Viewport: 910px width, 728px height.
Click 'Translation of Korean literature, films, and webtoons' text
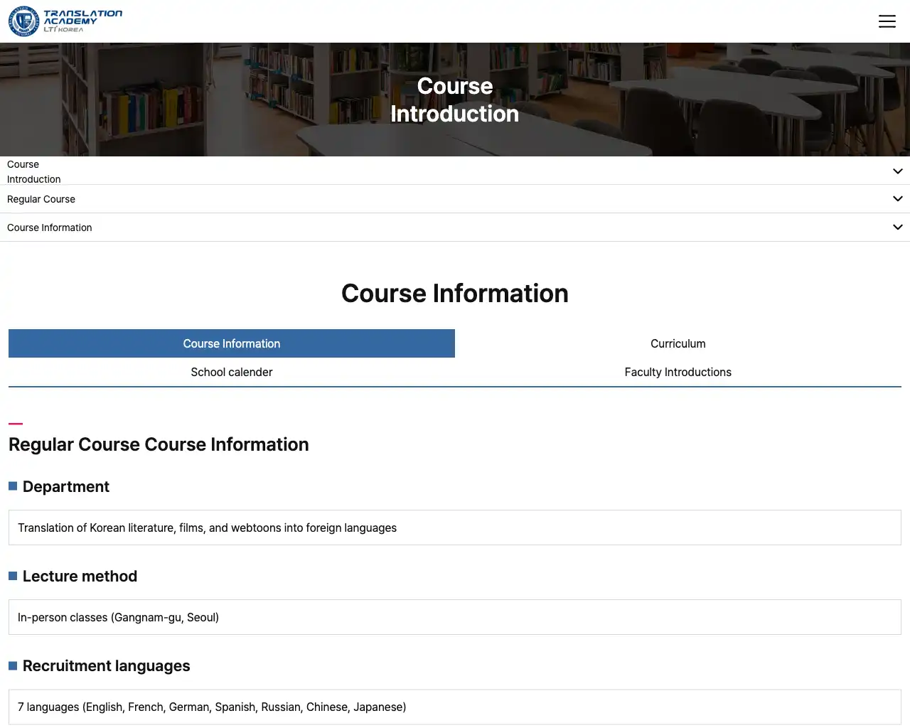coord(207,528)
